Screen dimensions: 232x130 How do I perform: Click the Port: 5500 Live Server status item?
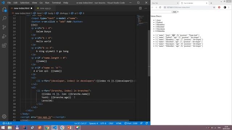click(131, 123)
